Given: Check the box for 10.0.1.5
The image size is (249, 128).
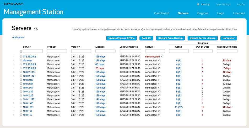Looking at the screenshot, I should [x=21, y=115].
